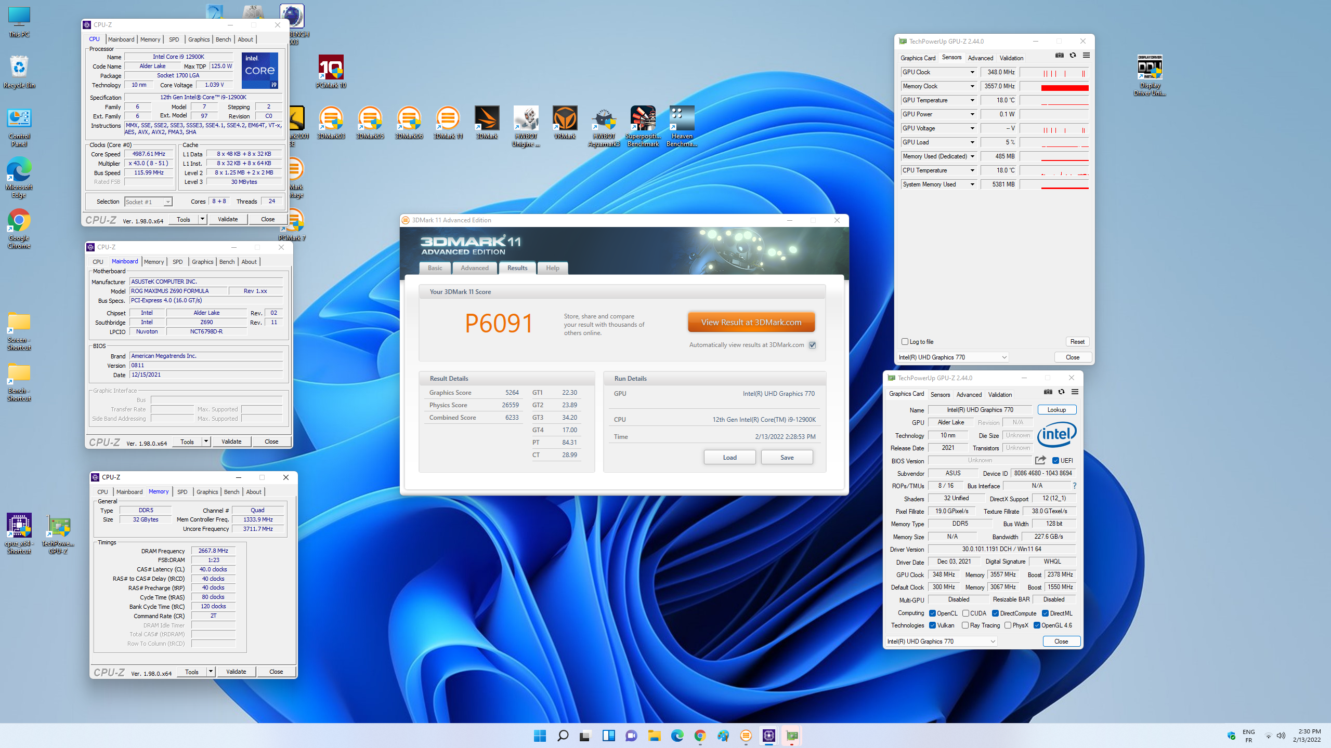Open the HWBOT Unigine desktop icon
Image resolution: width=1331 pixels, height=748 pixels.
(526, 127)
